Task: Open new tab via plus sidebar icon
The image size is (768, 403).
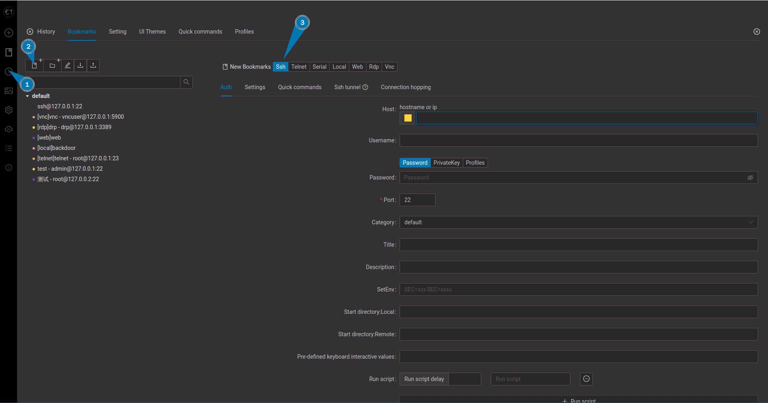Action: pyautogui.click(x=9, y=33)
